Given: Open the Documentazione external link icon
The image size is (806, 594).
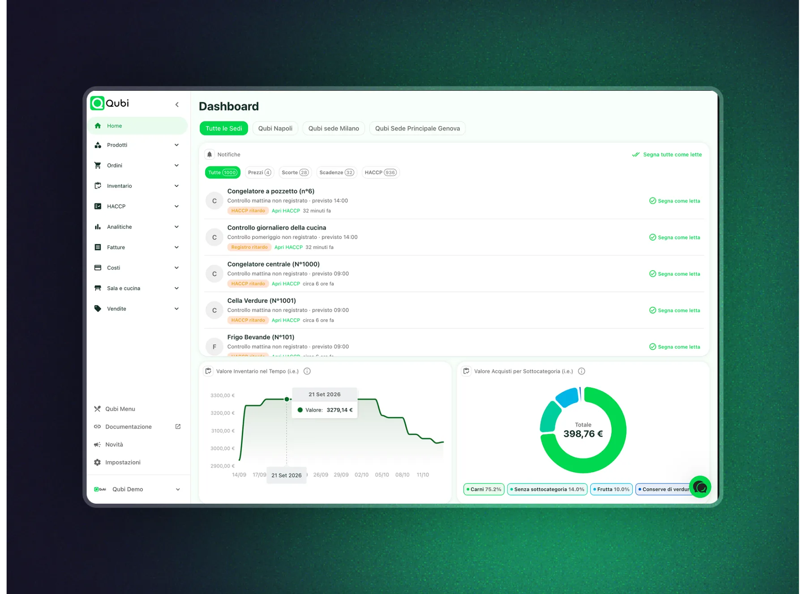Looking at the screenshot, I should tap(178, 427).
